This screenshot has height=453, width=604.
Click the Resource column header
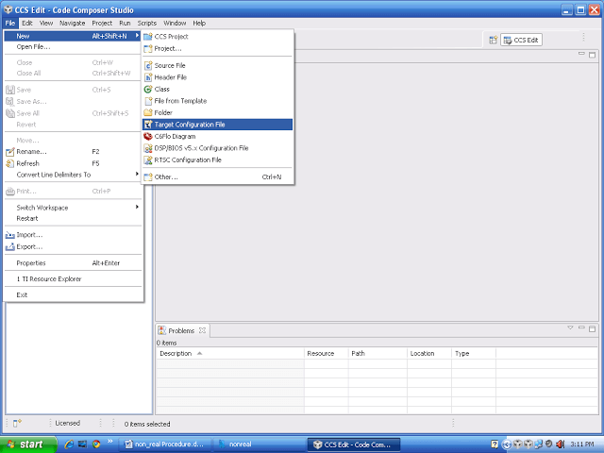click(x=327, y=353)
